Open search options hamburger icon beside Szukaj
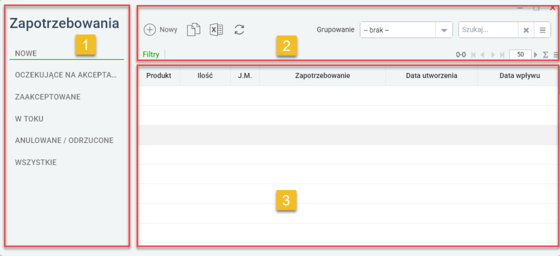This screenshot has height=256, width=560. [542, 31]
